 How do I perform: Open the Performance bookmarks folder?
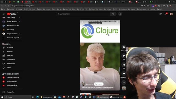(x=141, y=9)
